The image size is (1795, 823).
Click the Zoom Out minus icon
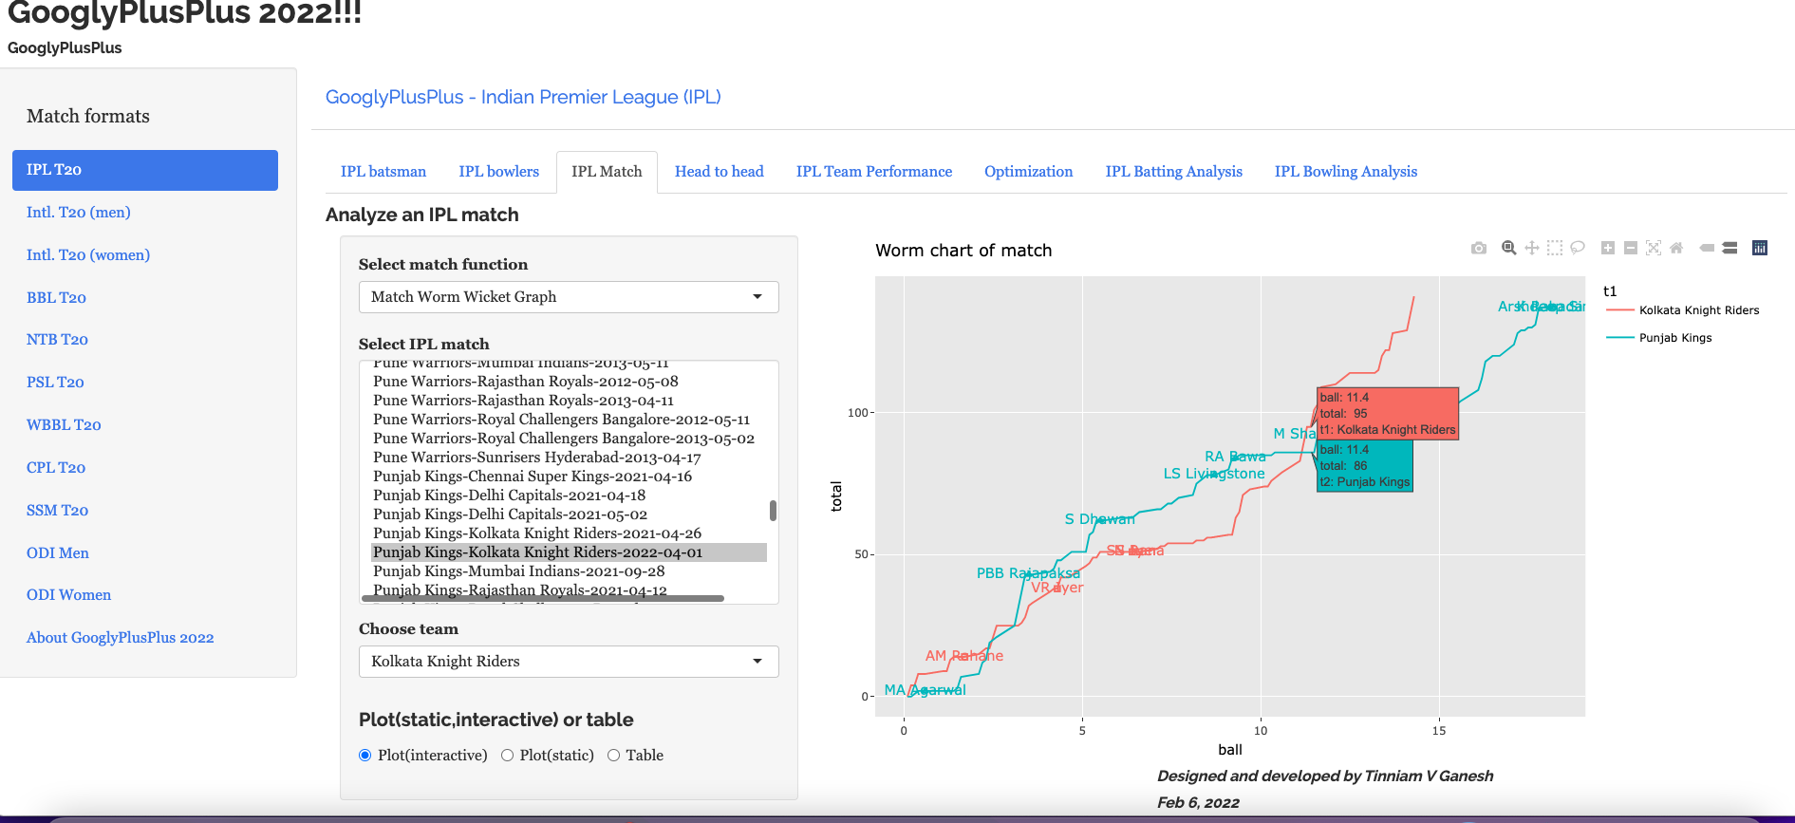click(1630, 248)
